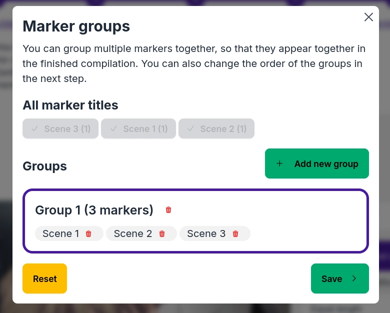Viewport: 390px width, 313px height.
Task: Toggle the Scene 2 (1) marker title chip
Action: point(216,128)
